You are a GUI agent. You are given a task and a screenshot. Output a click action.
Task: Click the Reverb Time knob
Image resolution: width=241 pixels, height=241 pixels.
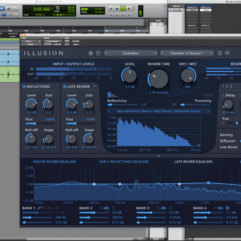[x=159, y=79]
